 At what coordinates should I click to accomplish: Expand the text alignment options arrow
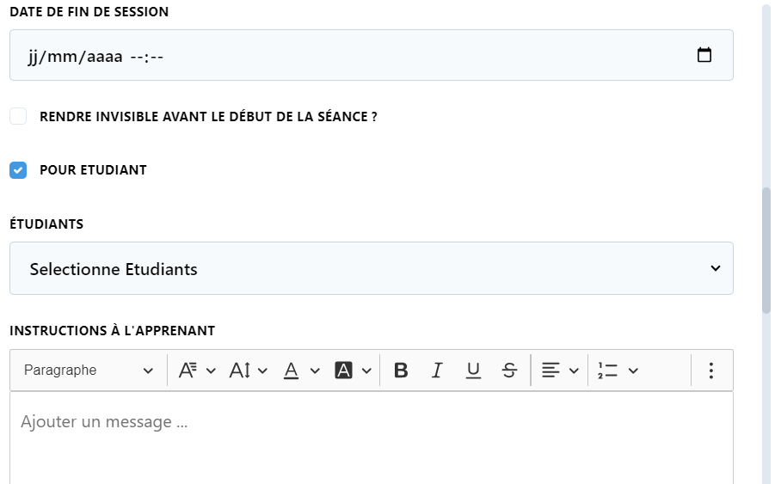pos(574,371)
